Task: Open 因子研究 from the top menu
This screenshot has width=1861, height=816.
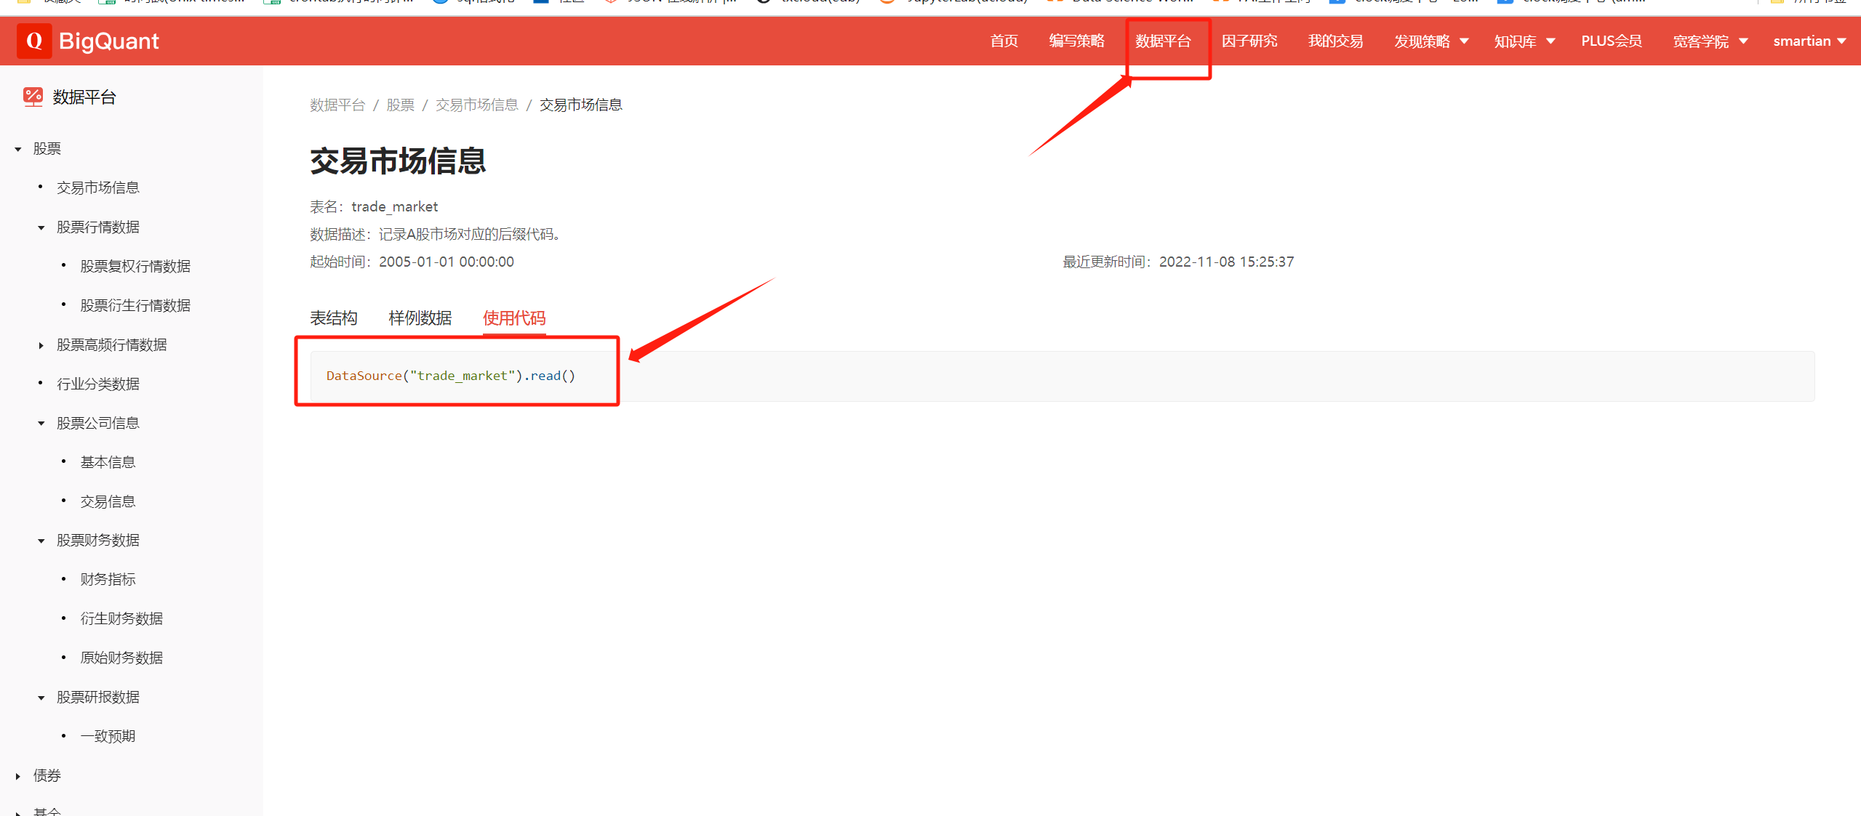Action: tap(1249, 41)
